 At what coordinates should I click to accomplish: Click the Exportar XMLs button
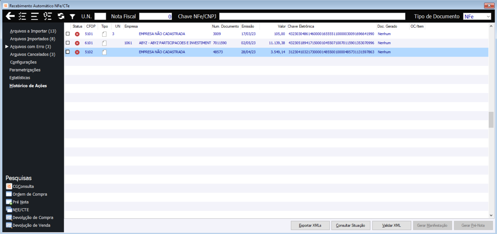pyautogui.click(x=310, y=225)
